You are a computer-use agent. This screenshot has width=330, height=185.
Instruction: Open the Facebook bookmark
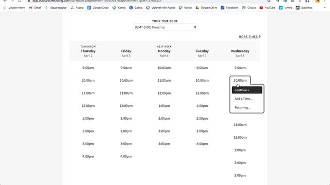tap(229, 8)
